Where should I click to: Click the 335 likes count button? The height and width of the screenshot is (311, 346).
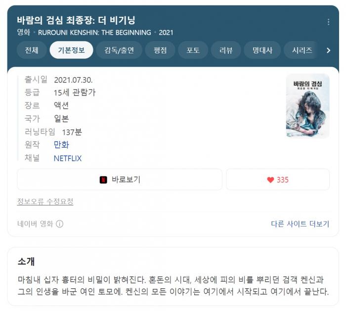[x=278, y=179]
